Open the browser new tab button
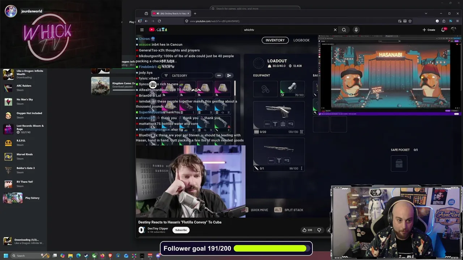The image size is (463, 260). tap(195, 13)
